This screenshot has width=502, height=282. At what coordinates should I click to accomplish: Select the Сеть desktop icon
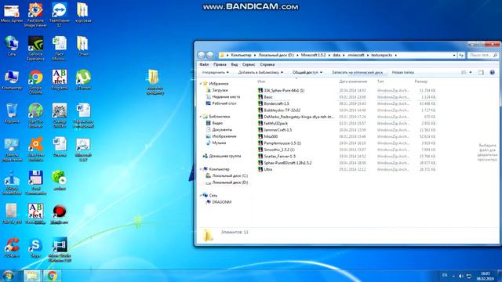coord(12,46)
